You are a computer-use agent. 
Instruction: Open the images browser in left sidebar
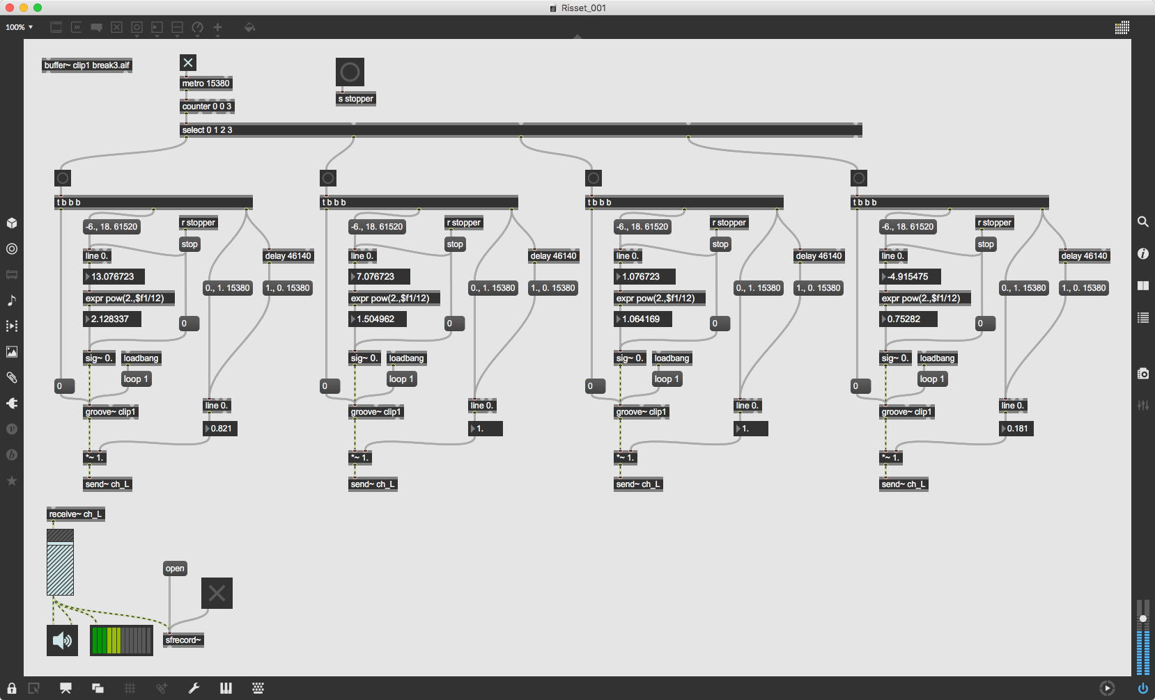12,352
